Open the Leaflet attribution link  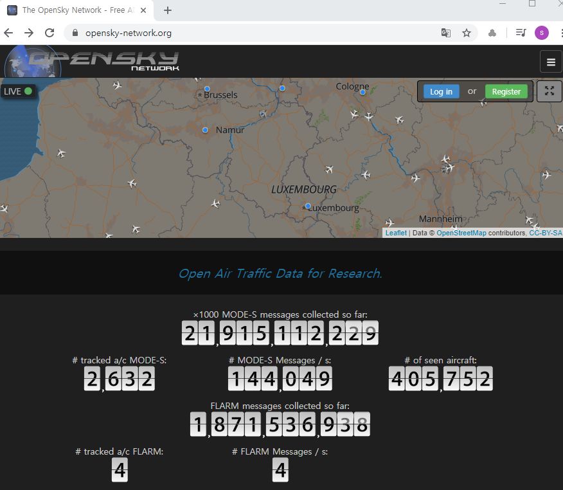coord(396,233)
